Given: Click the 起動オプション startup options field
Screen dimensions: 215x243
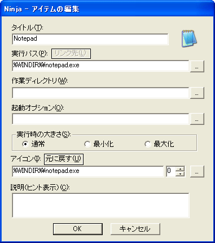Looking at the screenshot, I should coord(100,119).
